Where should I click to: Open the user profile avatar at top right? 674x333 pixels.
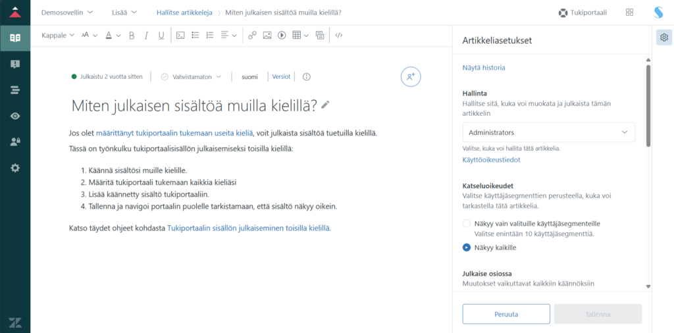pos(658,13)
